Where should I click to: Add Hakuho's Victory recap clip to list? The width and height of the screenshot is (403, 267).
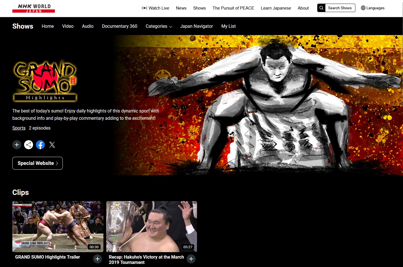(191, 259)
